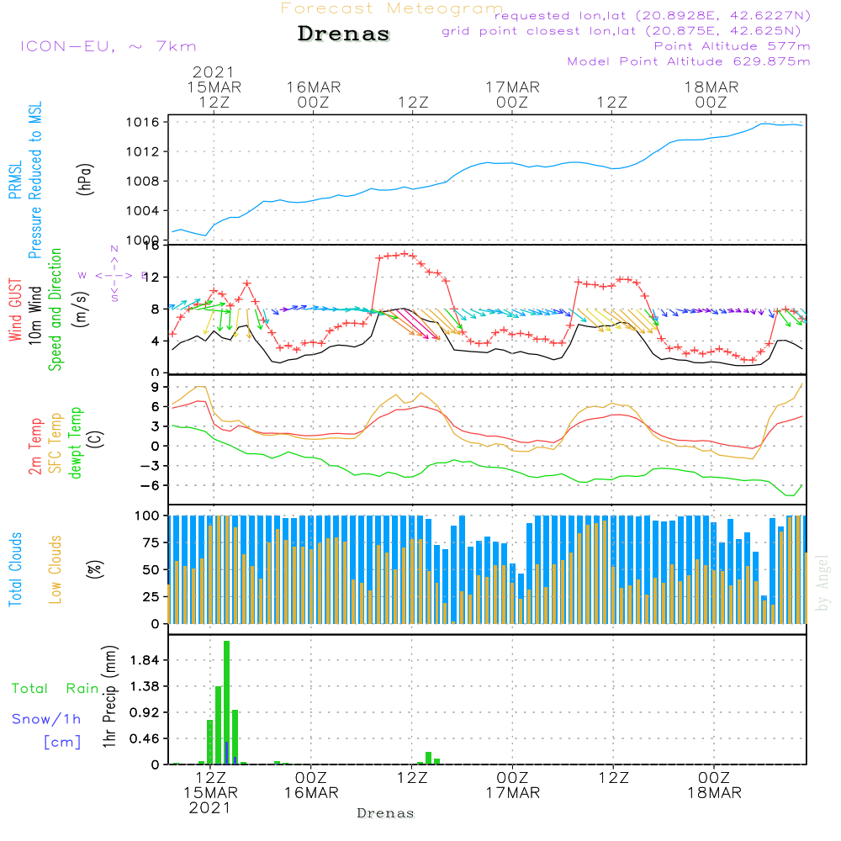841x841 pixels.
Task: Click the "PRMSL" axis label
Action: [x=15, y=180]
